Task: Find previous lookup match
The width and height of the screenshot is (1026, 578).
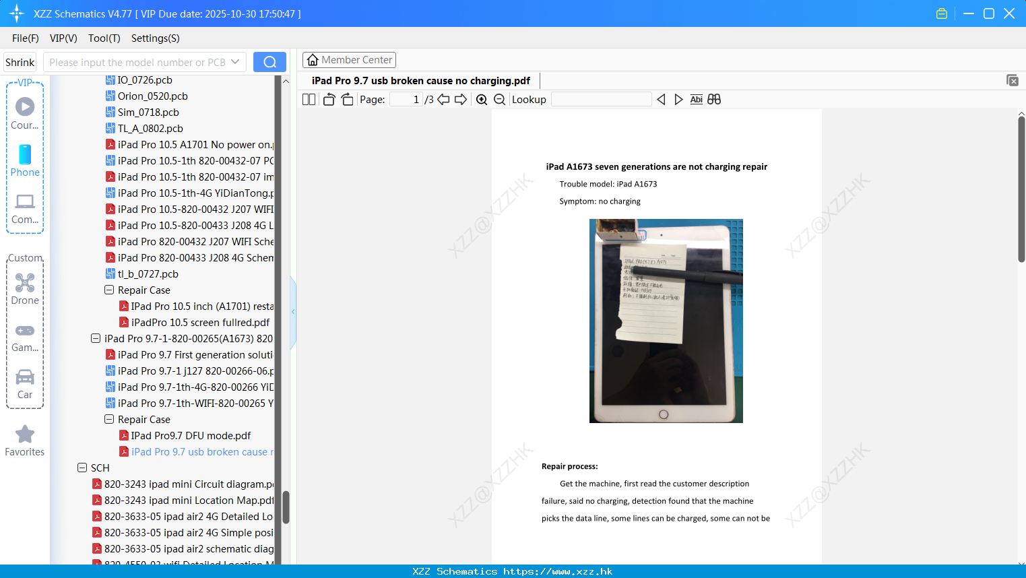Action: click(x=661, y=99)
